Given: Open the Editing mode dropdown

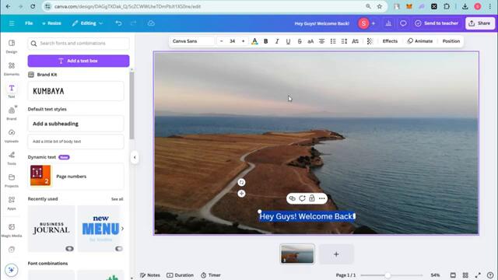Looking at the screenshot, I should [87, 23].
